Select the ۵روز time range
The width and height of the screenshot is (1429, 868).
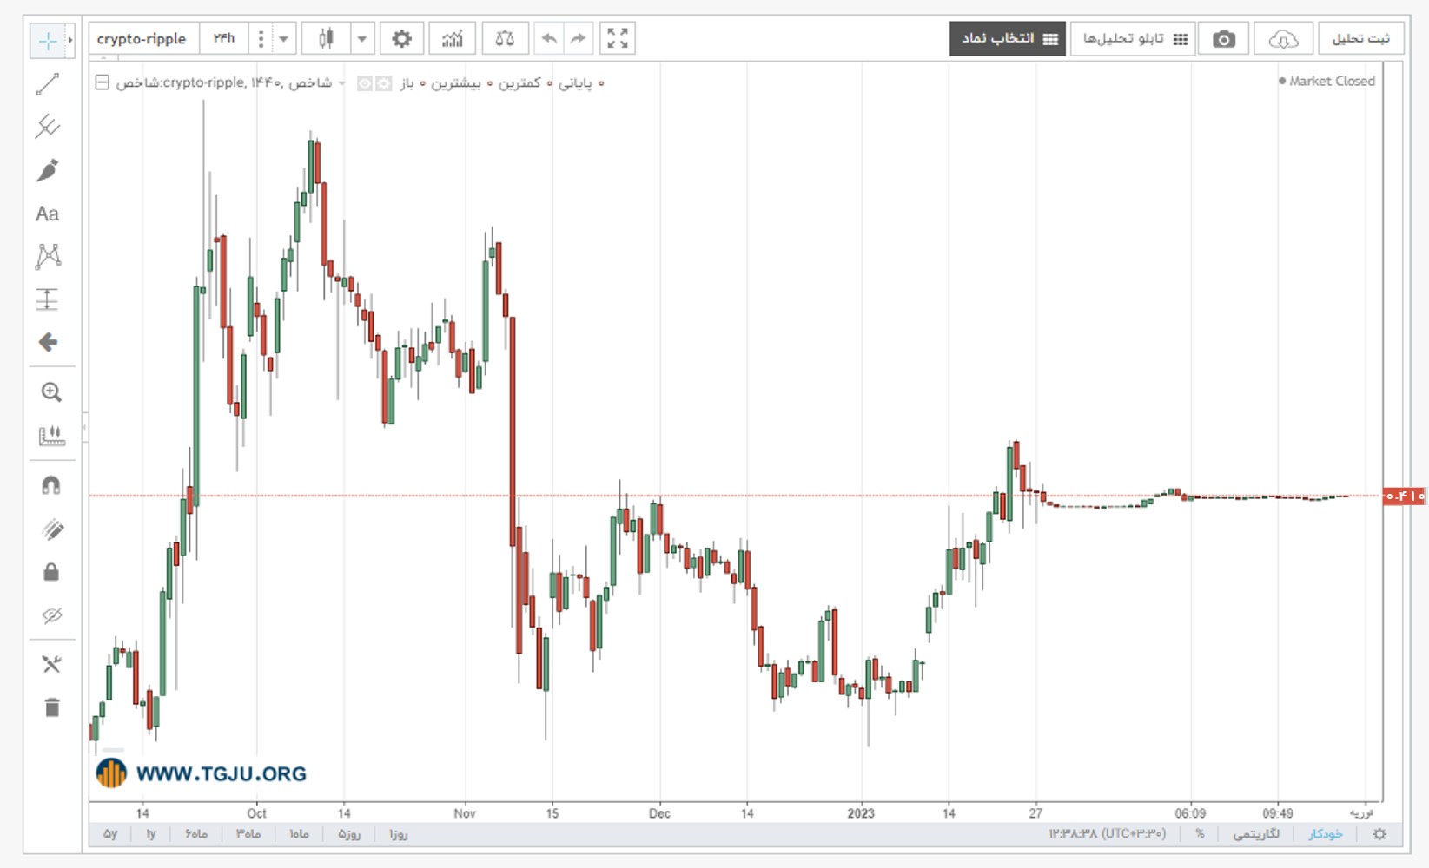[349, 834]
